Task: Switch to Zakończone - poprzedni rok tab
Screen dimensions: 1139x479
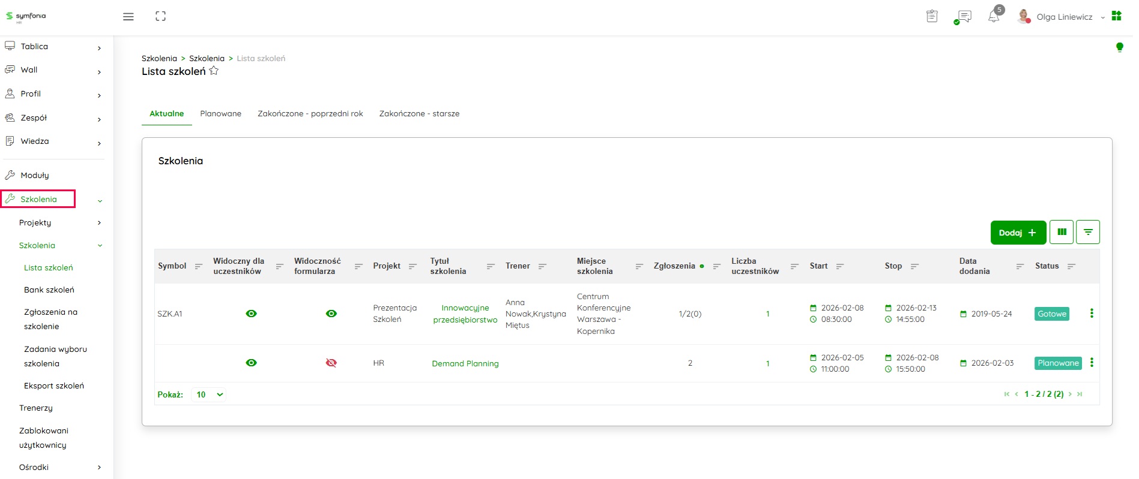Action: pyautogui.click(x=310, y=113)
